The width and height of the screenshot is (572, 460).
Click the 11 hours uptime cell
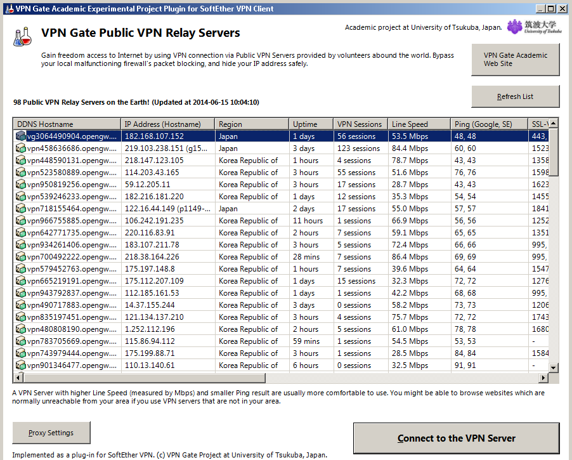tap(308, 221)
